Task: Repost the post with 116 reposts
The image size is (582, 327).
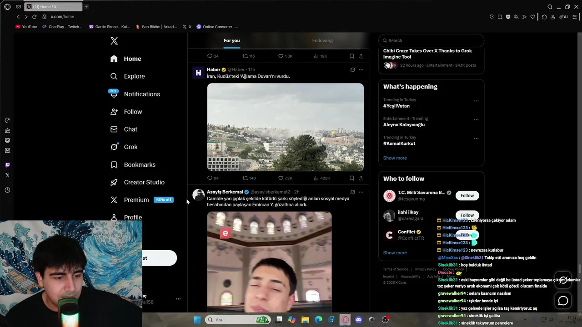Action: point(249,56)
